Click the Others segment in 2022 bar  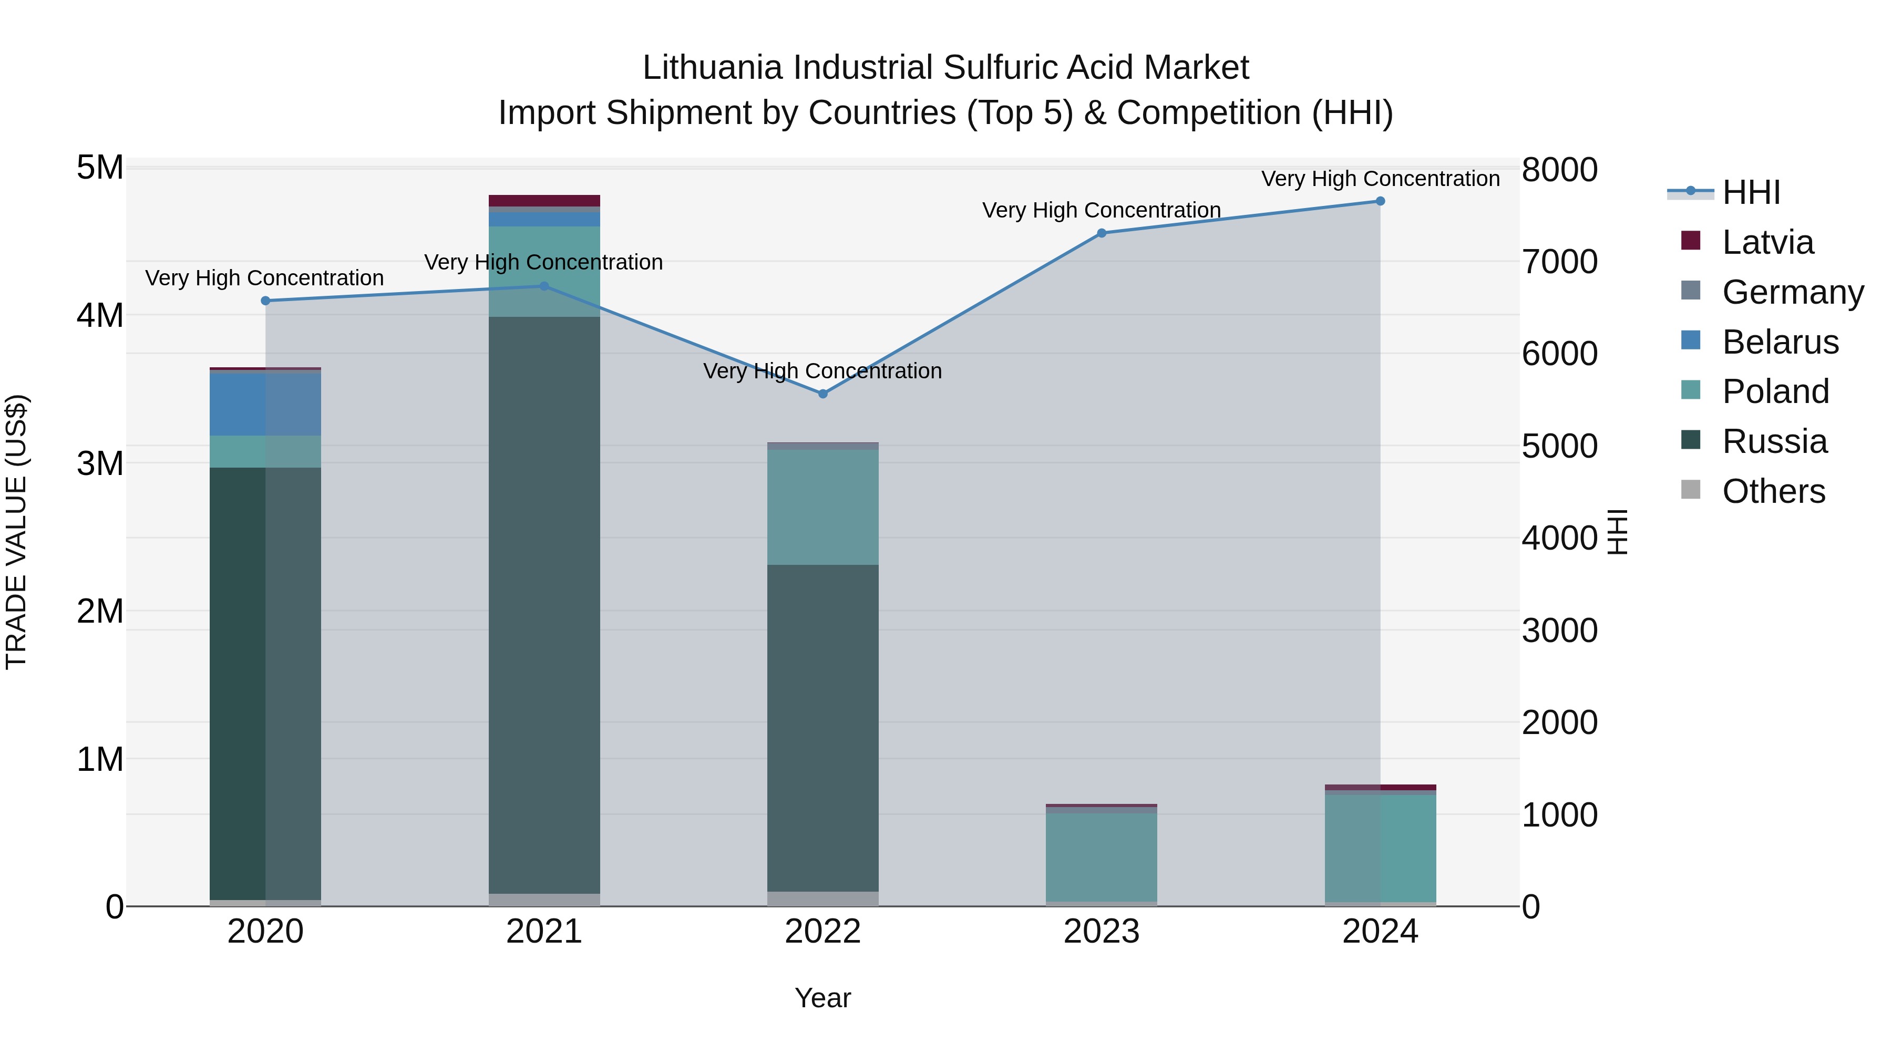(822, 900)
